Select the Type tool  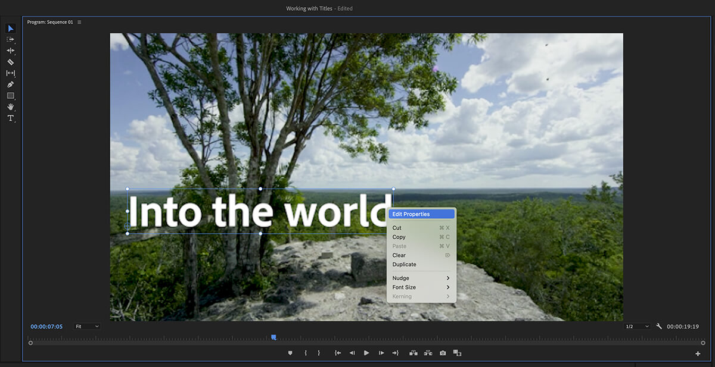click(10, 118)
